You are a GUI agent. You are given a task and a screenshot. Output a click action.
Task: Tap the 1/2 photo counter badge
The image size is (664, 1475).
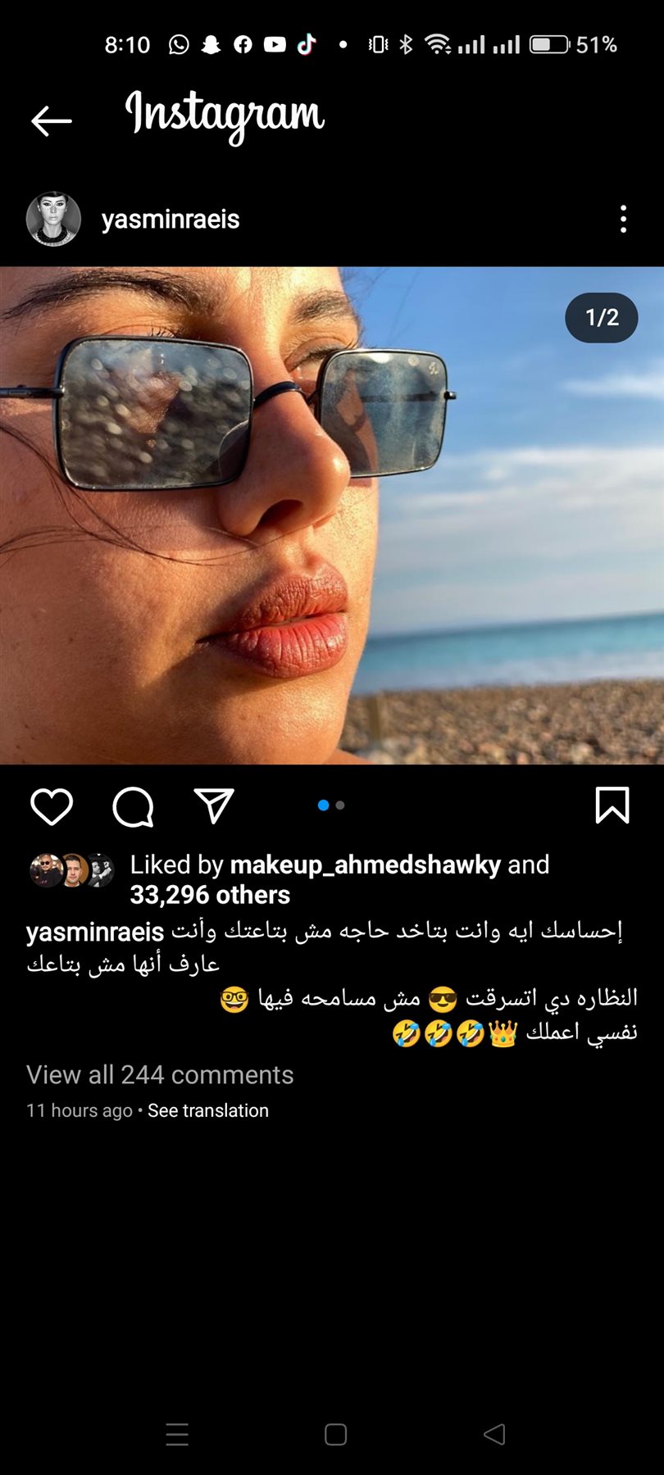point(602,317)
